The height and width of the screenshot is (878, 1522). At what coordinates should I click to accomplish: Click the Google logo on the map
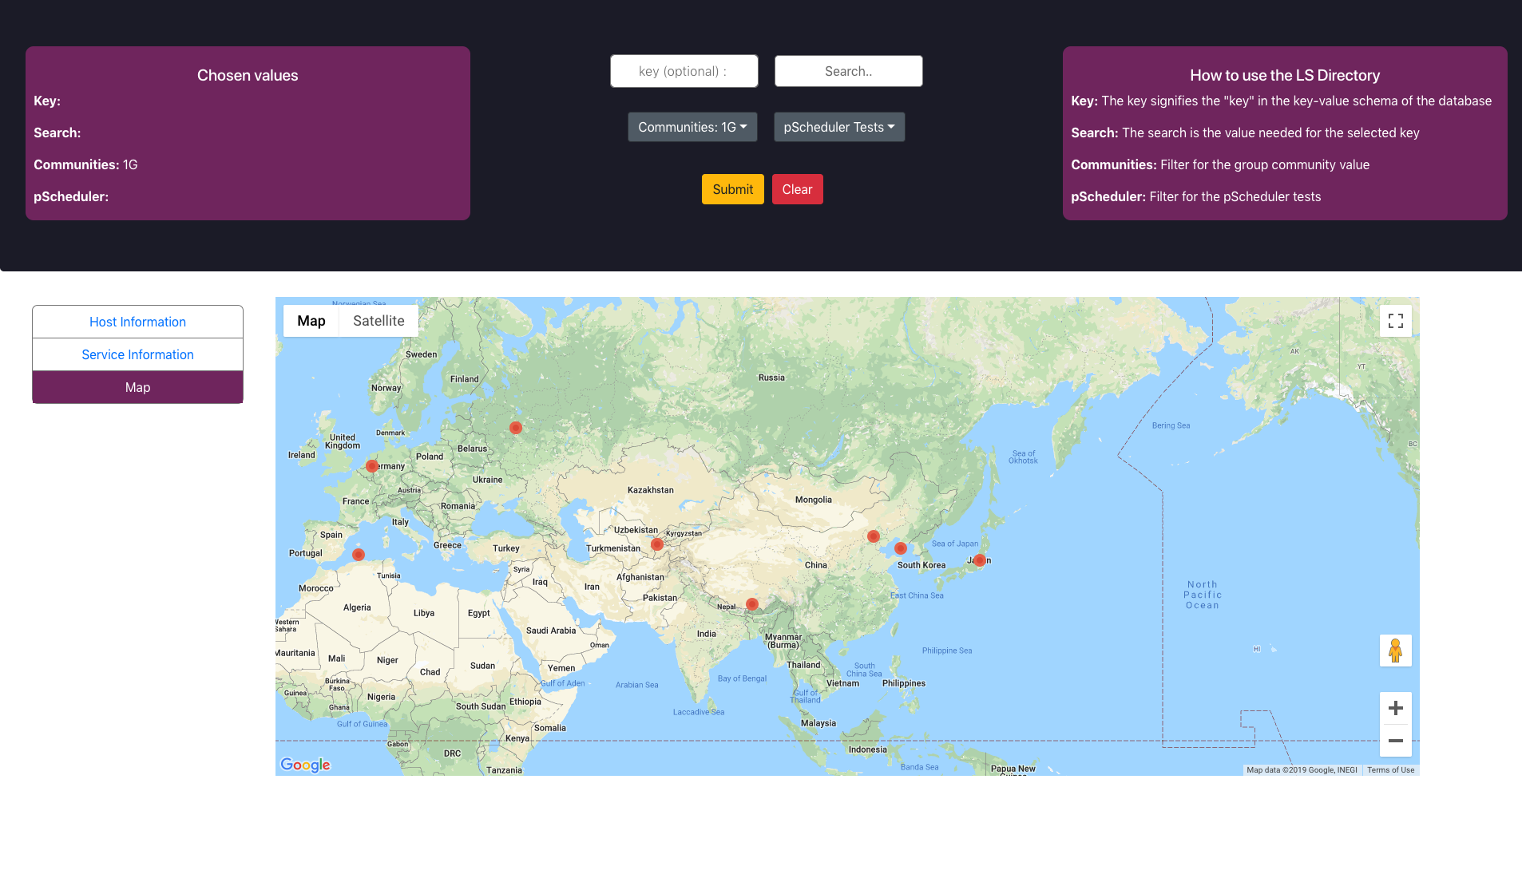304,764
